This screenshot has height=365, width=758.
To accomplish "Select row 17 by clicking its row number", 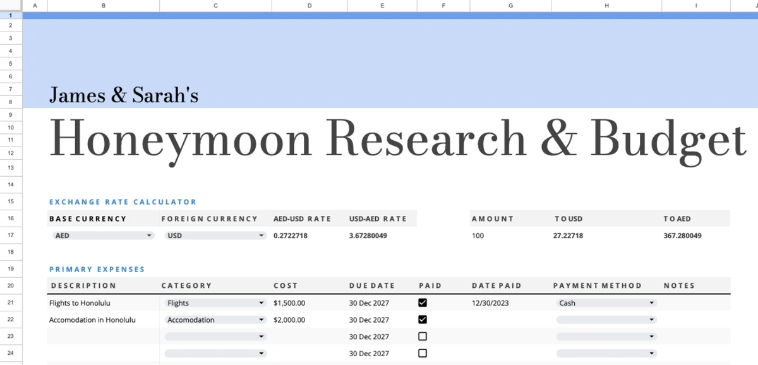I will [x=10, y=235].
